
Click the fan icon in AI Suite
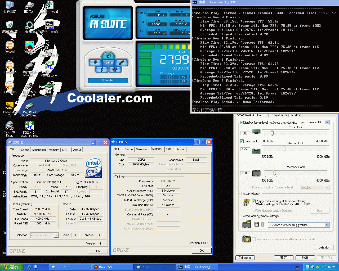click(115, 69)
